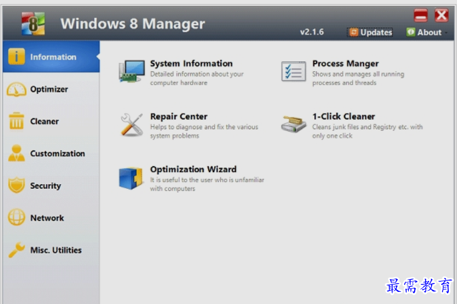Open Process Manger via its checklist icon

pos(293,71)
